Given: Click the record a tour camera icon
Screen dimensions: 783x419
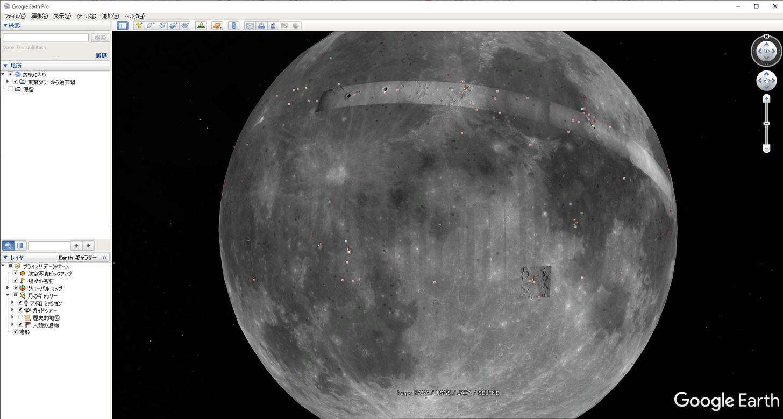Looking at the screenshot, I should (185, 25).
